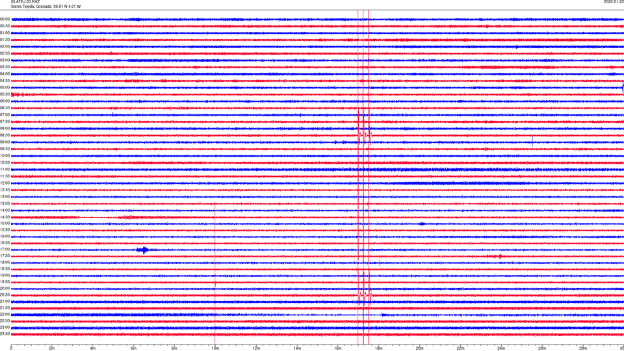Click the 08:00 trace time label
The image size is (624, 351).
[x=5, y=128]
